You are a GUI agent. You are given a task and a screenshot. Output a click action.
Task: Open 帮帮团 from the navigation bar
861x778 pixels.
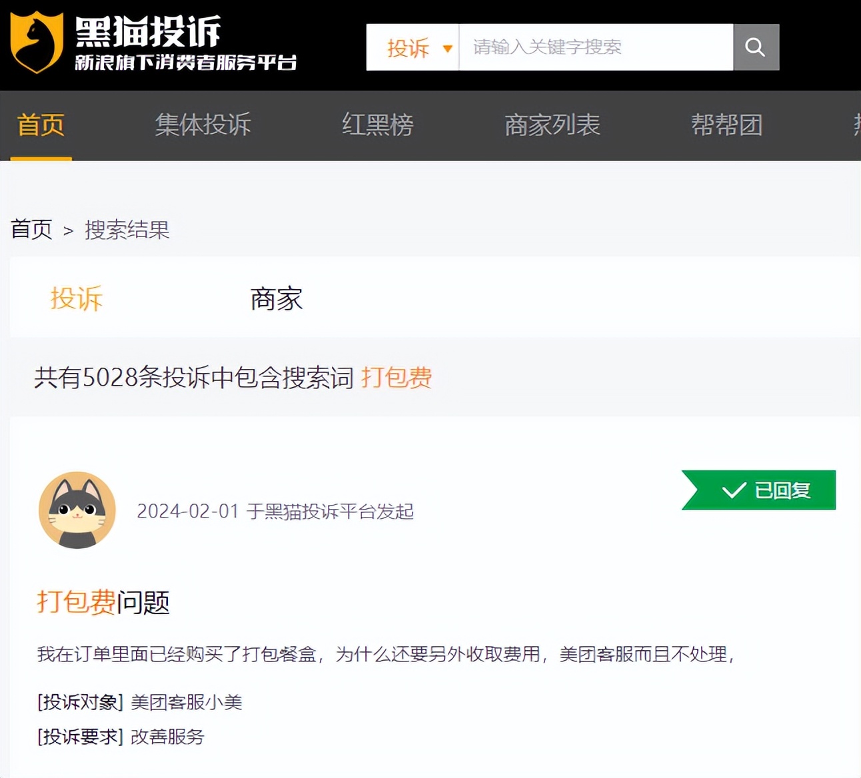(726, 125)
